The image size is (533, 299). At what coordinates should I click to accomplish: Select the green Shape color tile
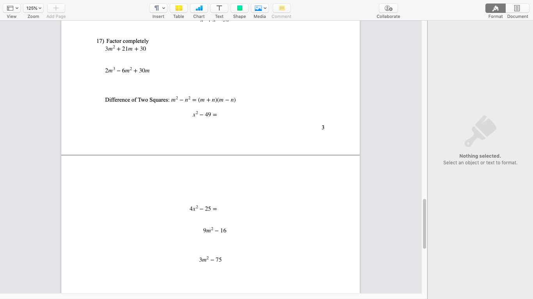(x=239, y=8)
